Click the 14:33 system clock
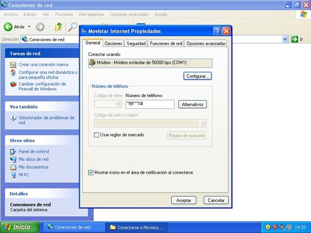Screen dimensions: 311x233 (300, 227)
